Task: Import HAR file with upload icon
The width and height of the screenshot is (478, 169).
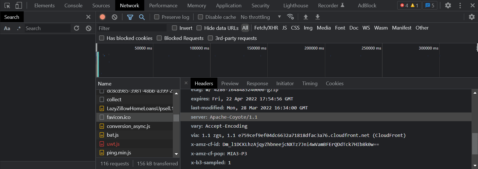Action: coord(305,17)
